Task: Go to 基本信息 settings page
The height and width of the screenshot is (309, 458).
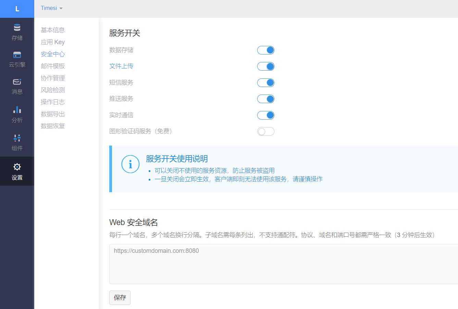Action: pyautogui.click(x=53, y=30)
